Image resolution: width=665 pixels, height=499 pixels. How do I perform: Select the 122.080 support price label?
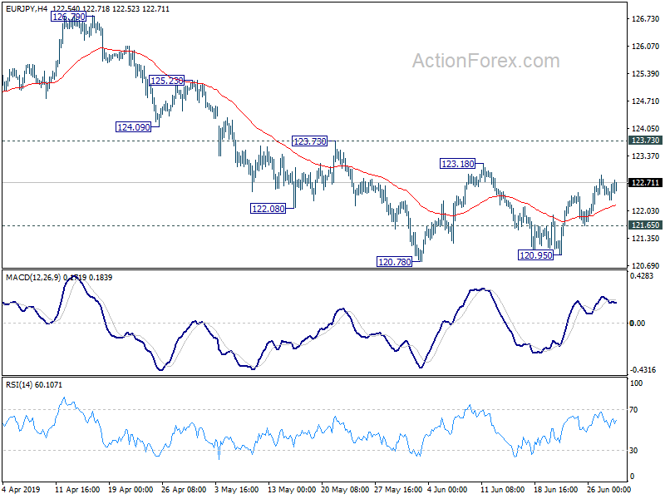coord(268,209)
